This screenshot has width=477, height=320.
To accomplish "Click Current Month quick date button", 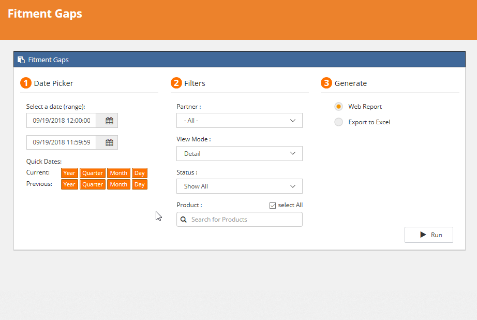I will click(118, 173).
